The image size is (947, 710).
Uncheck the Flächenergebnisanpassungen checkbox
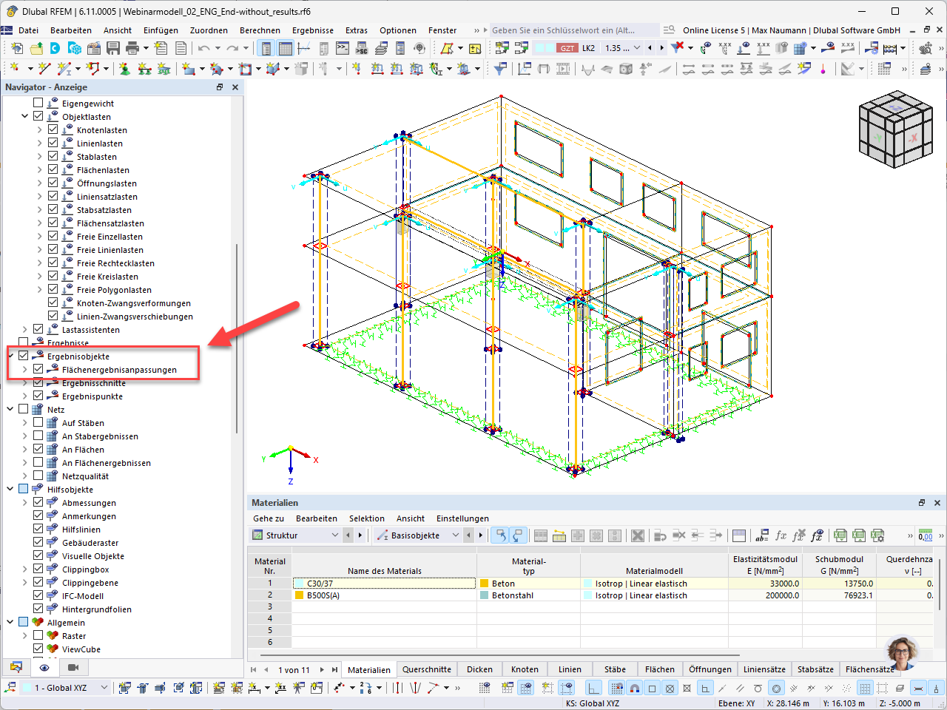(37, 368)
